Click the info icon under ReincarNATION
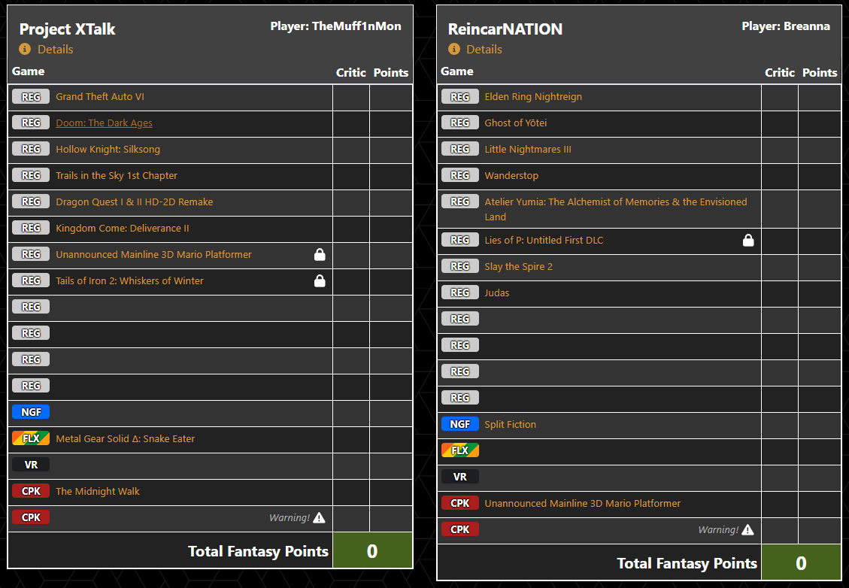Image resolution: width=849 pixels, height=588 pixels. click(x=453, y=49)
